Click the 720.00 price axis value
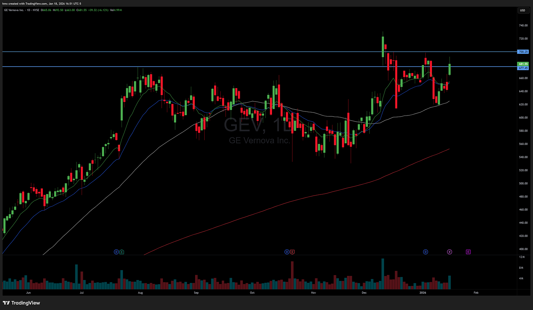The height and width of the screenshot is (310, 533). tap(523, 39)
